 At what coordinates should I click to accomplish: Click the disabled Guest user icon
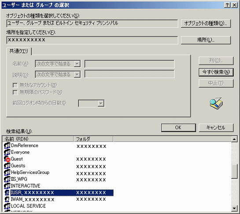tap(7, 159)
